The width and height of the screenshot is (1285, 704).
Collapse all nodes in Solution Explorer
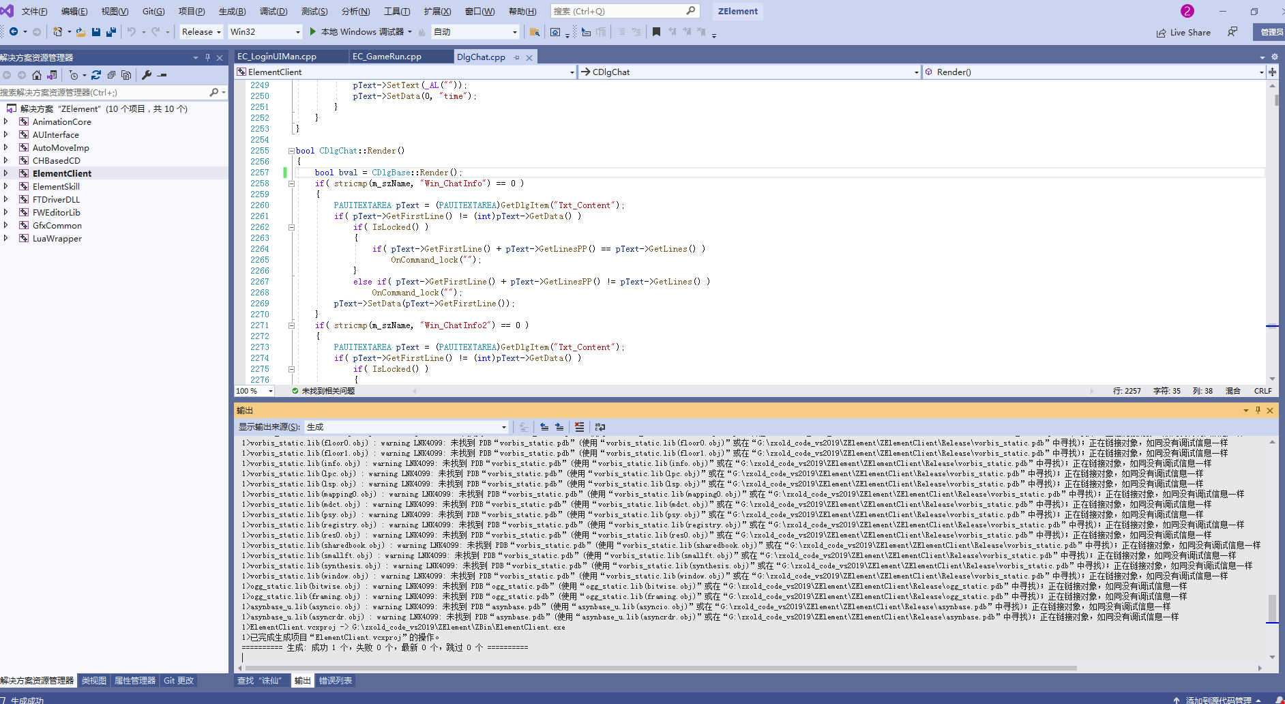pos(111,75)
